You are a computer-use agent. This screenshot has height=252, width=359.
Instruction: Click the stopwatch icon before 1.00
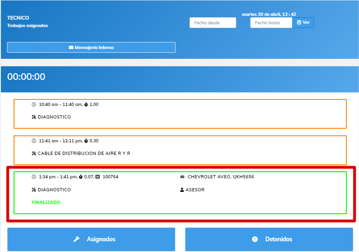pos(86,105)
